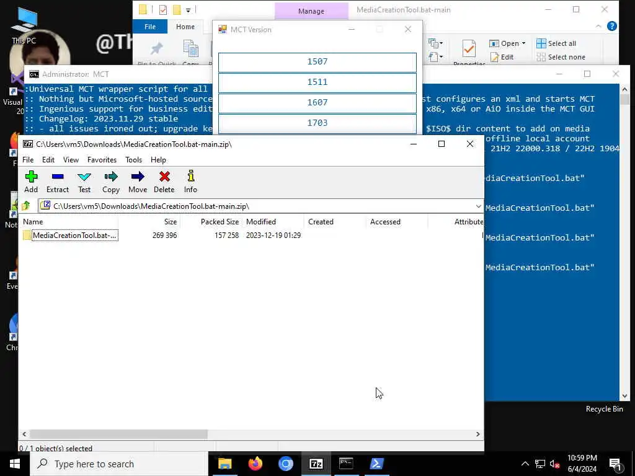The width and height of the screenshot is (635, 476).
Task: Click the Properties icon in Explorer ribbon
Action: click(x=469, y=50)
